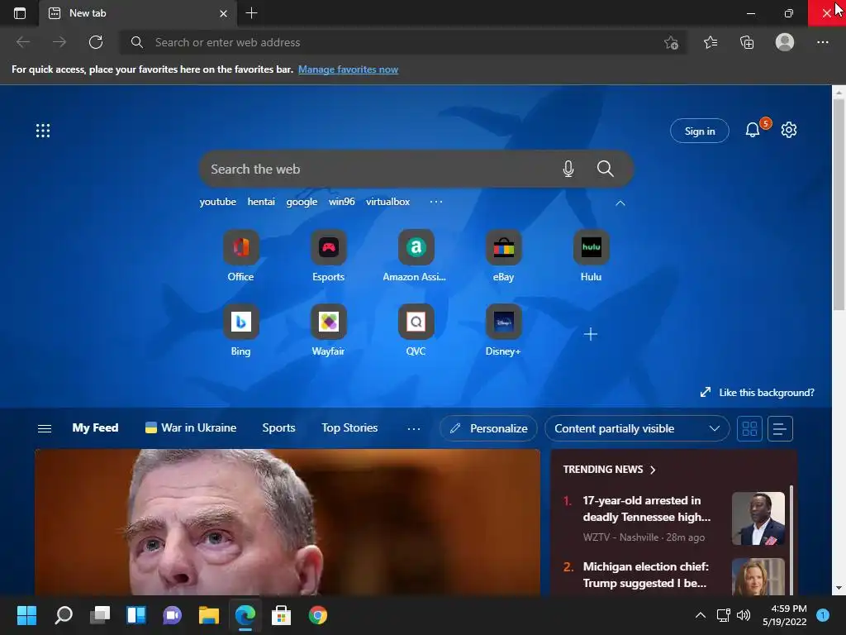Open the Michigan election chief story
Screen dimensions: 846x635
coord(646,575)
